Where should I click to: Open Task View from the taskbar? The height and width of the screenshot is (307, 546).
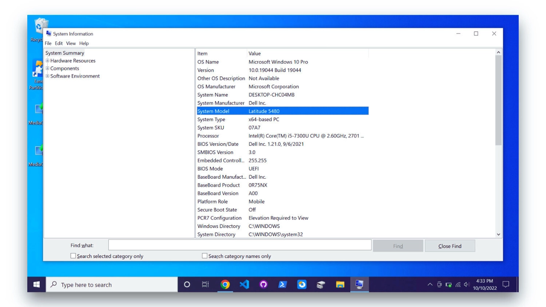click(205, 284)
